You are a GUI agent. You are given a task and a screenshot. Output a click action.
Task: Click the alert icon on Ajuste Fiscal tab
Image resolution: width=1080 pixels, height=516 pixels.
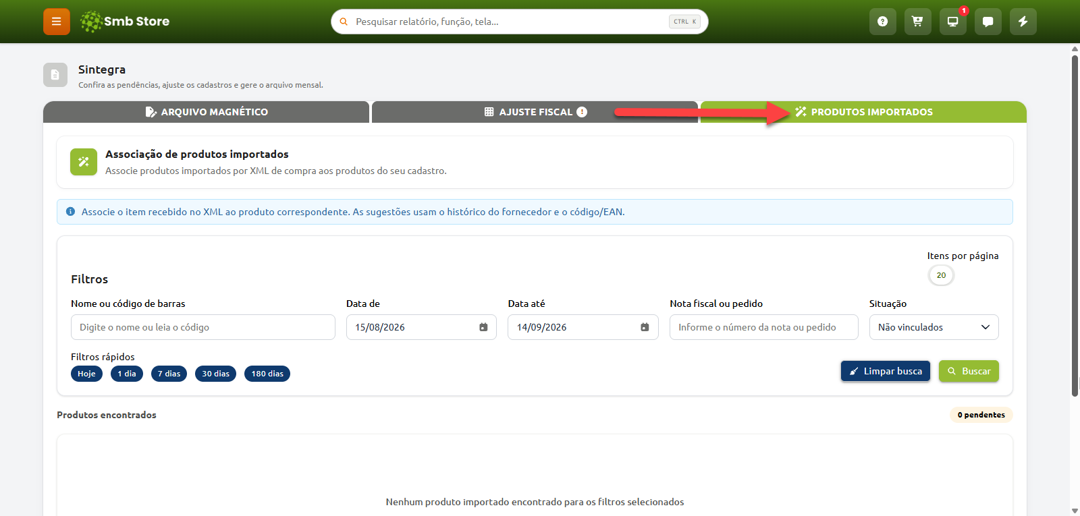[x=582, y=112]
